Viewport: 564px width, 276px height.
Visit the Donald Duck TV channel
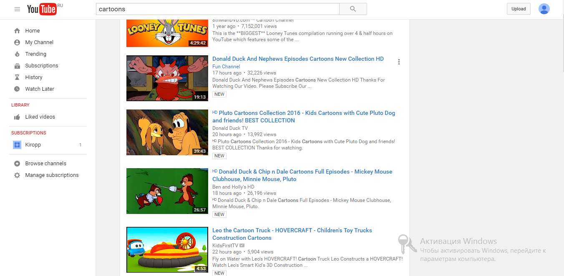(x=230, y=128)
